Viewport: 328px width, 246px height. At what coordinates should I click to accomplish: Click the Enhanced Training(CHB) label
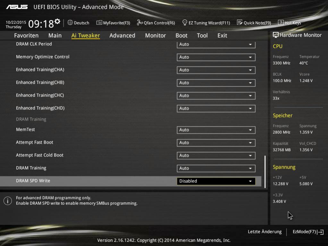point(40,82)
